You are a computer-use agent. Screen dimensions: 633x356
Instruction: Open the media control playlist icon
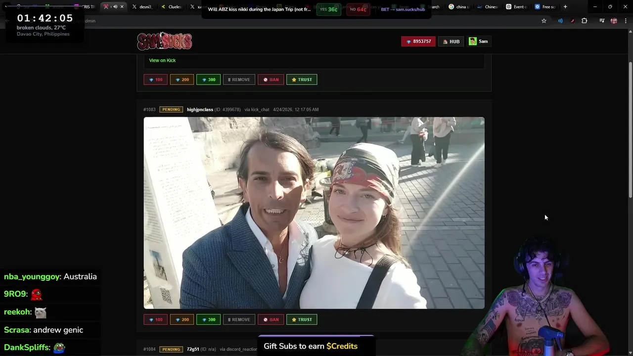click(x=602, y=21)
